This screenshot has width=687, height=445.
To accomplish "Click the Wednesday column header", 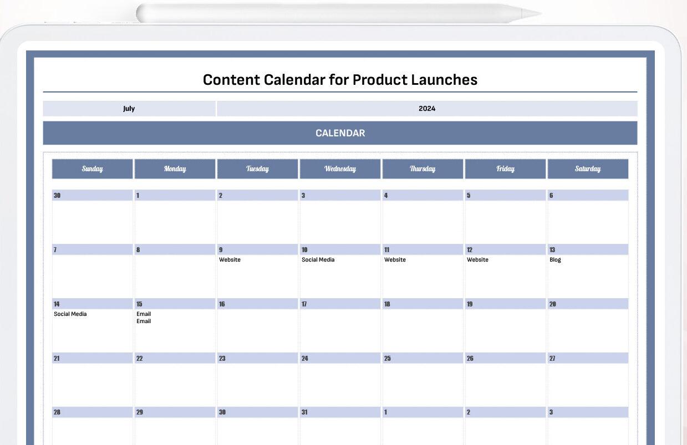I will [x=340, y=169].
